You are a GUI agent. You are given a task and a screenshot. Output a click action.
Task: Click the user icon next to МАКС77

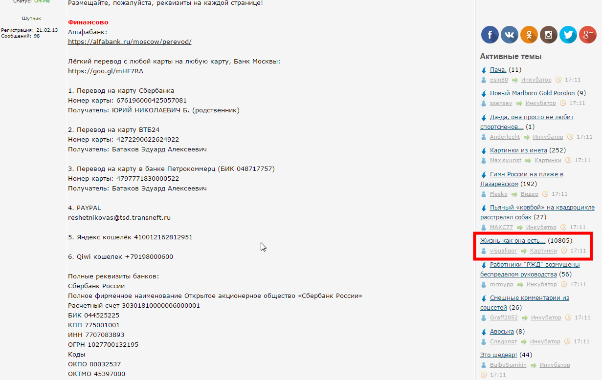pyautogui.click(x=484, y=228)
